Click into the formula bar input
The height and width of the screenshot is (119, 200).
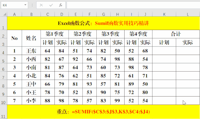point(133,5)
